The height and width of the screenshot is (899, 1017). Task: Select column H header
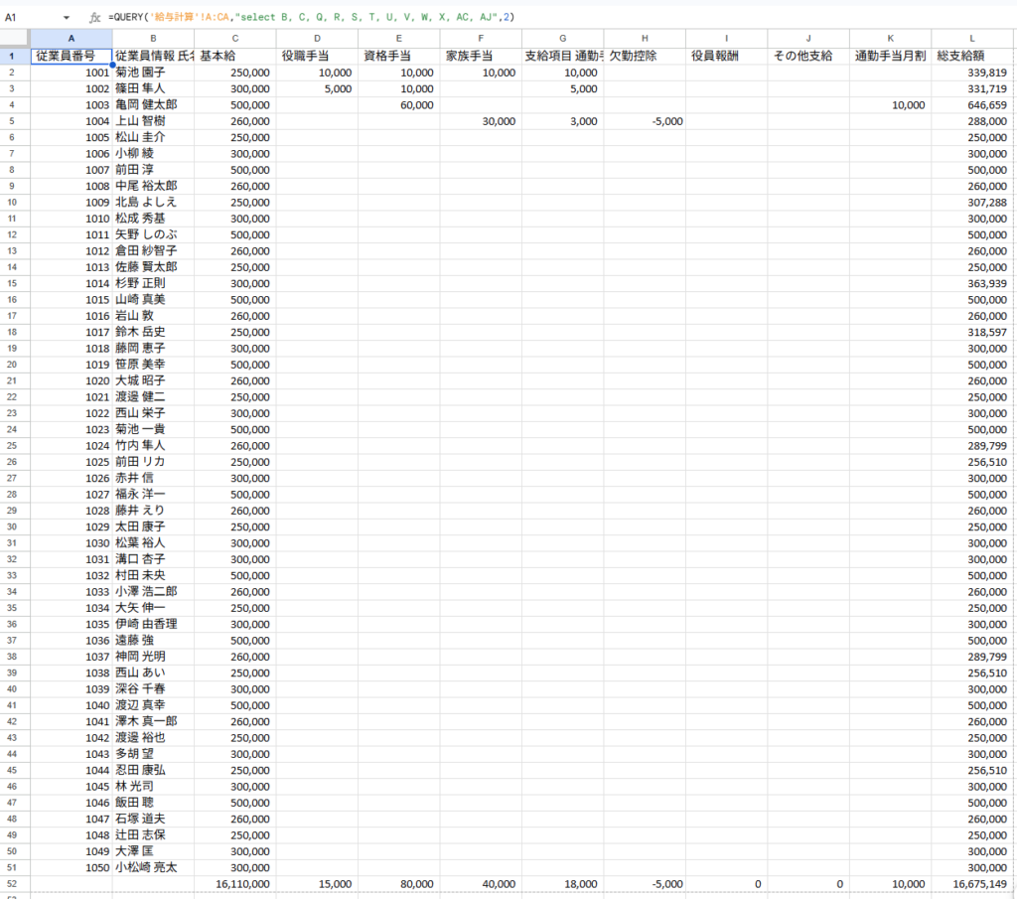tap(645, 39)
